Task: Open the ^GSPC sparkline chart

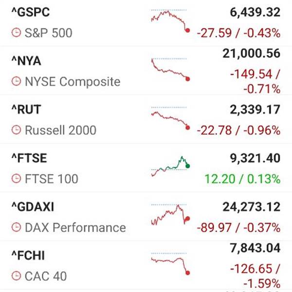Action: coord(170,21)
